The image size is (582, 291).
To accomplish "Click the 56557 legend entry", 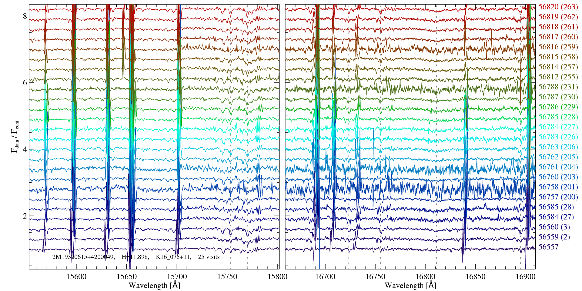I will click(x=548, y=247).
